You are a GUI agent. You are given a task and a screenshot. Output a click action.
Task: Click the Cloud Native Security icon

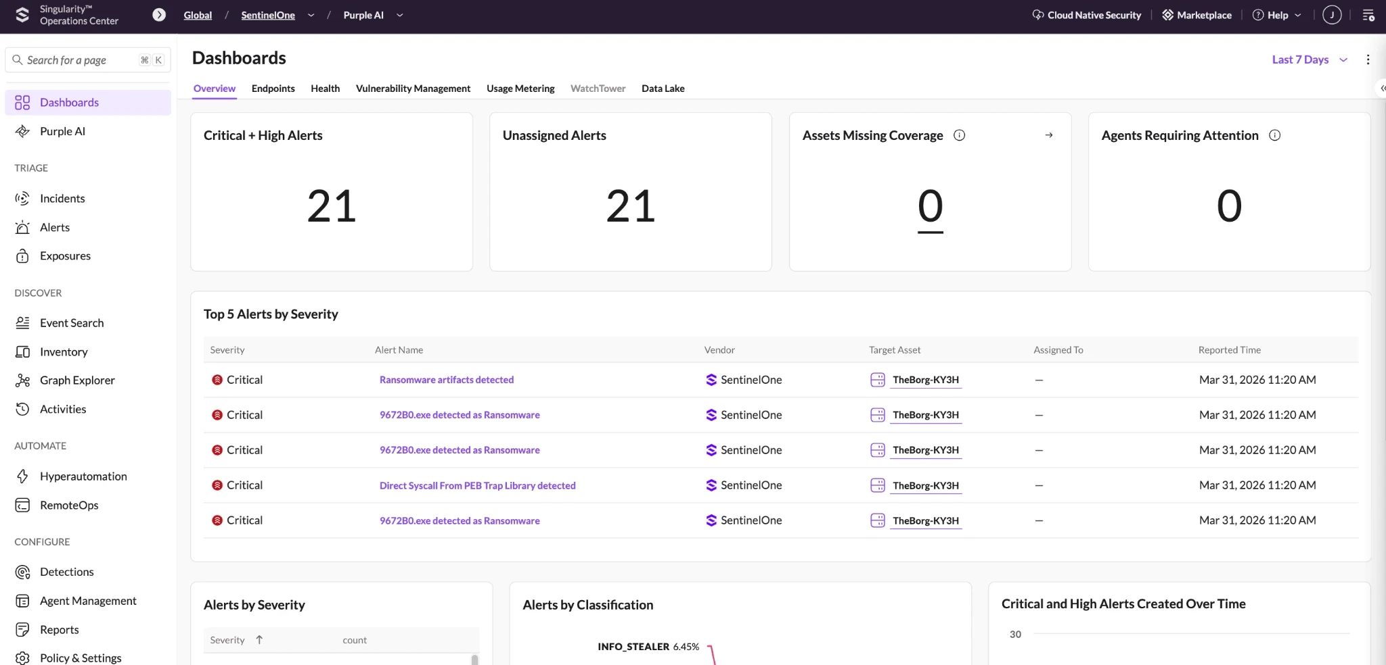(x=1037, y=15)
